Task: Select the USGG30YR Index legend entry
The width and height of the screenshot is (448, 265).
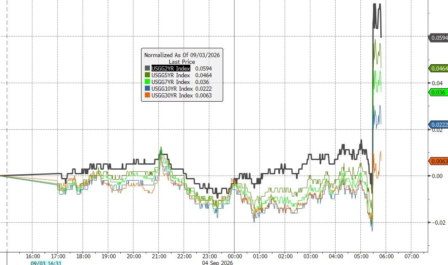Action: tap(172, 95)
